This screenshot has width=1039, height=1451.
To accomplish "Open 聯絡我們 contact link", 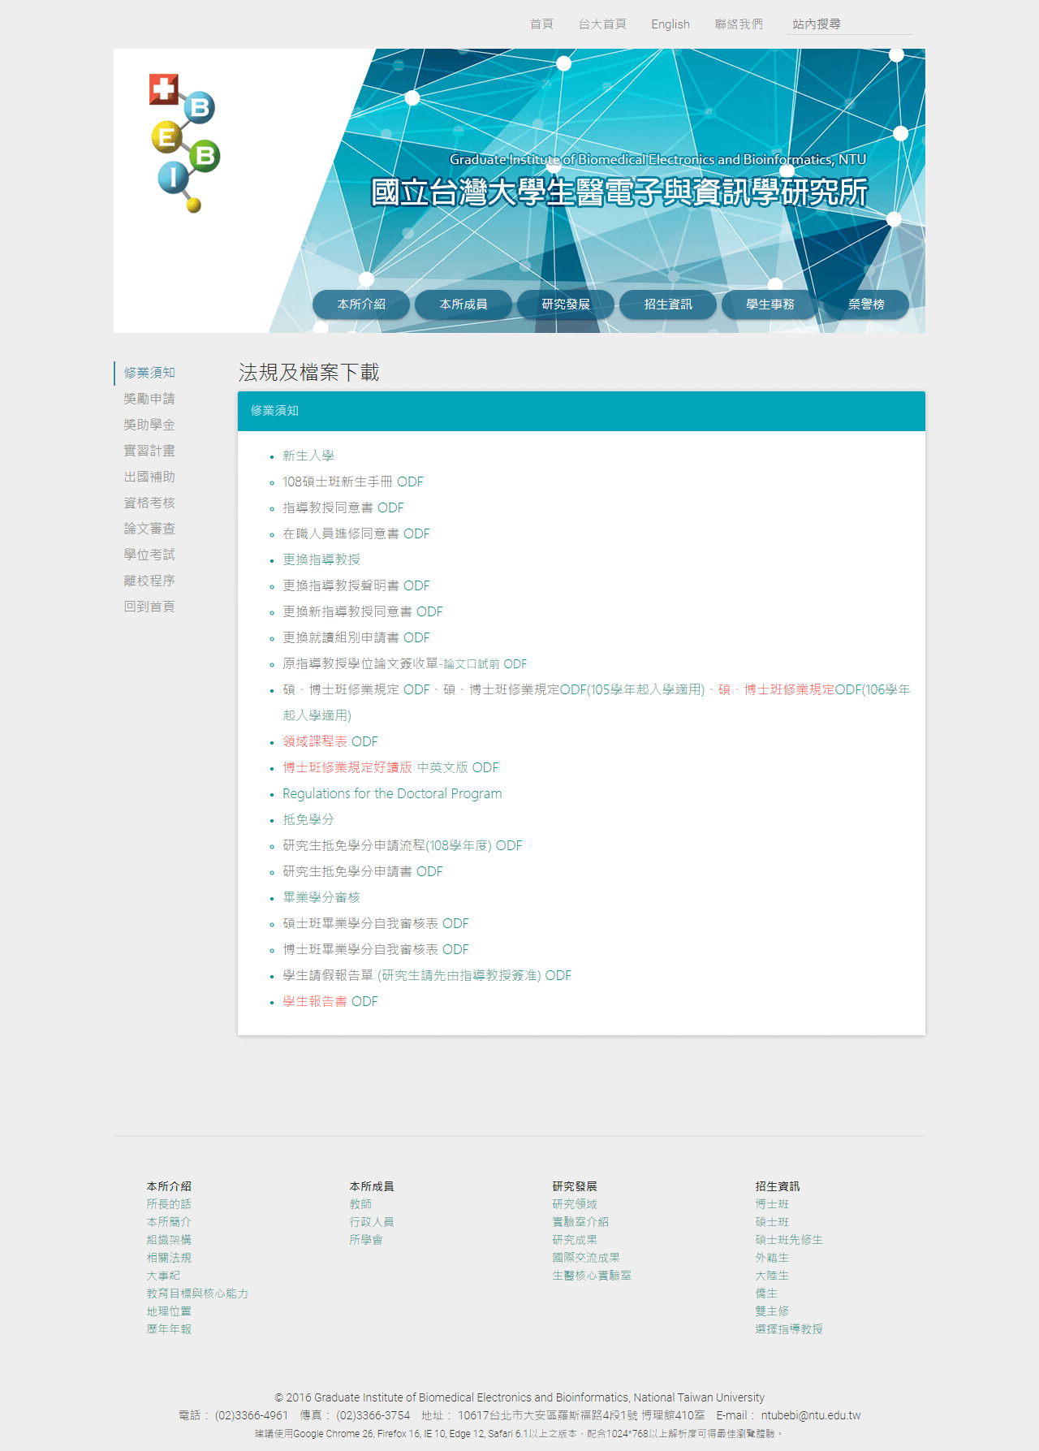I will pyautogui.click(x=739, y=24).
